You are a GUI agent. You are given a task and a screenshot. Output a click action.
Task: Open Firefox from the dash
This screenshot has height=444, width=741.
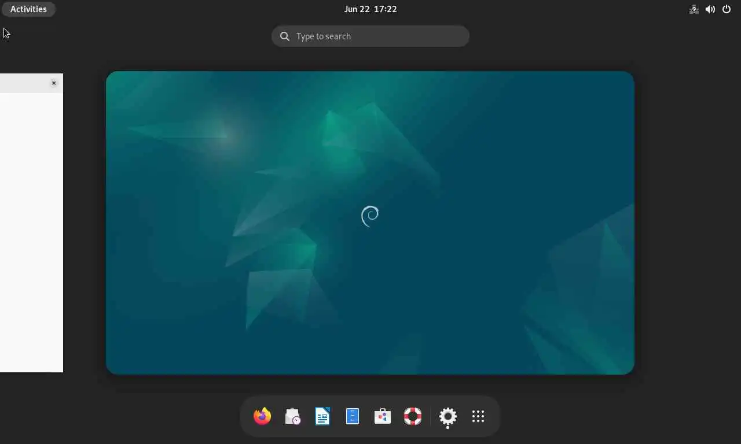(x=262, y=416)
